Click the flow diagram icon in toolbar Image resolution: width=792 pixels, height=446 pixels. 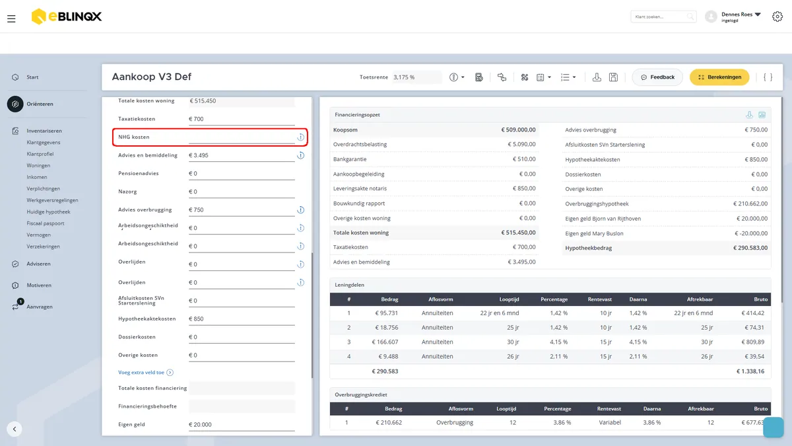[502, 77]
